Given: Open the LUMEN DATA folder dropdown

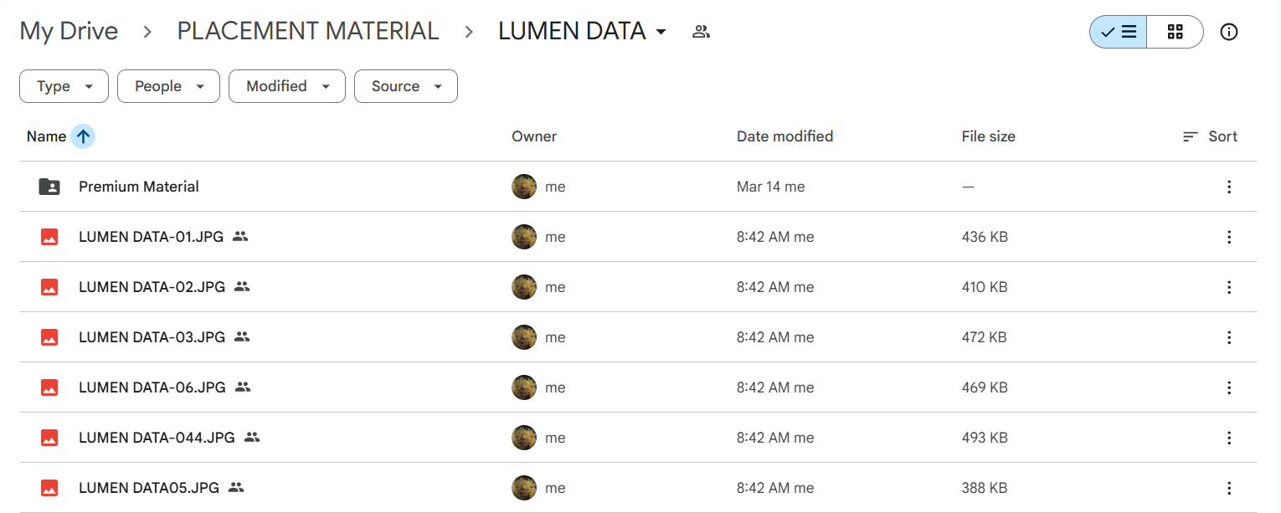Looking at the screenshot, I should click(661, 32).
